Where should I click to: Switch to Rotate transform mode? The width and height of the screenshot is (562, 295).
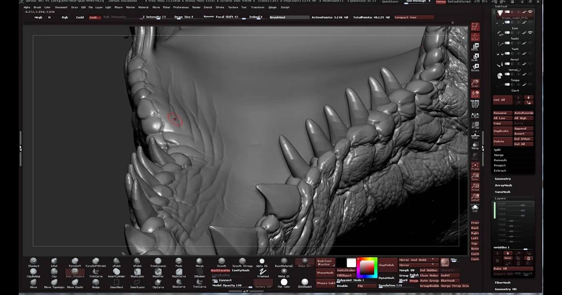click(475, 68)
